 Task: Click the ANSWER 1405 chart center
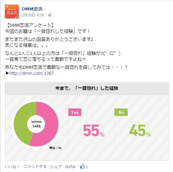click(36, 124)
